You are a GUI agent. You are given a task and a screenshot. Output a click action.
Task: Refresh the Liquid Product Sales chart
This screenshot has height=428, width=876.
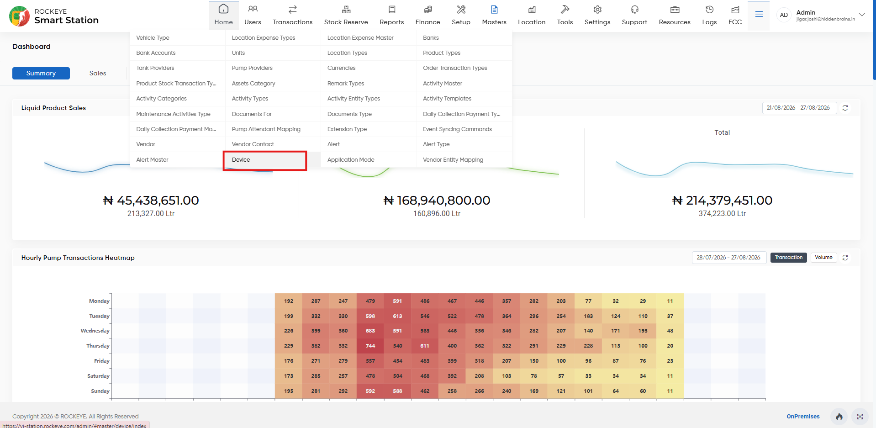coord(845,108)
